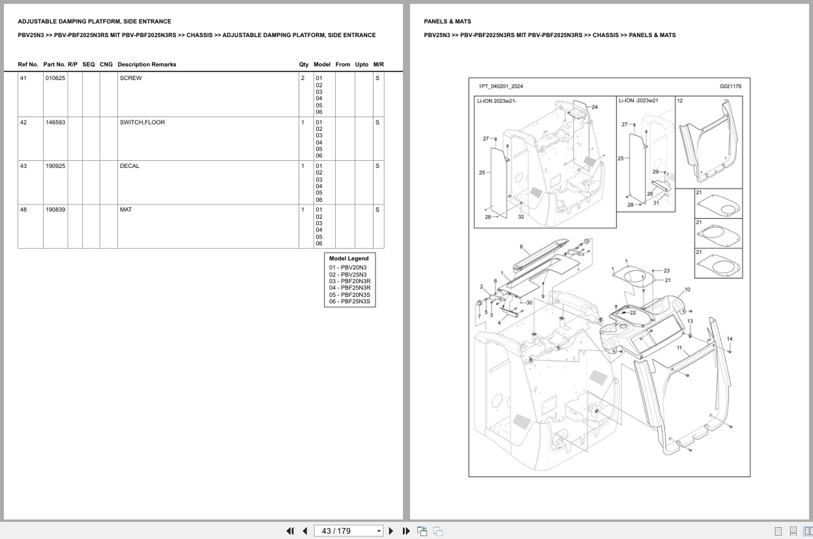Click legend entry 01 - PBV20N3
The height and width of the screenshot is (539, 813).
coord(347,268)
